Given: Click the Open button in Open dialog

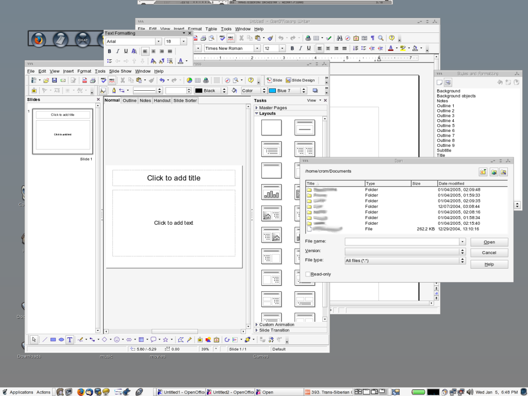Looking at the screenshot, I should (x=489, y=242).
